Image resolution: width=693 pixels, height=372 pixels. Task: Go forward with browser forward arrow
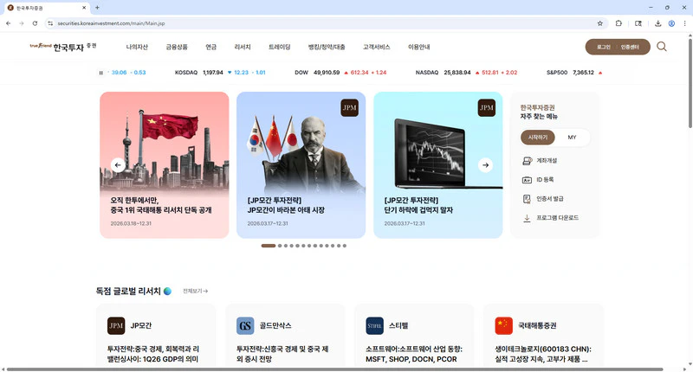pyautogui.click(x=21, y=23)
